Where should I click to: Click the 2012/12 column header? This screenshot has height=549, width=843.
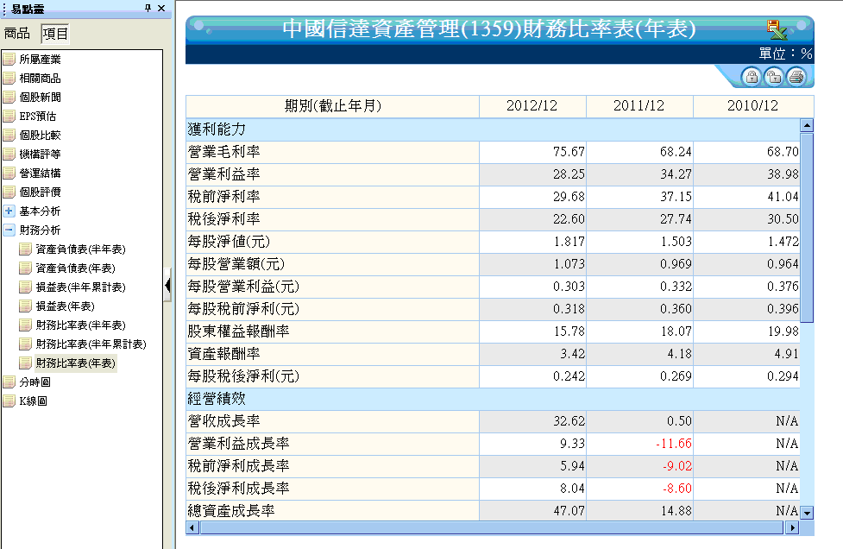click(532, 106)
